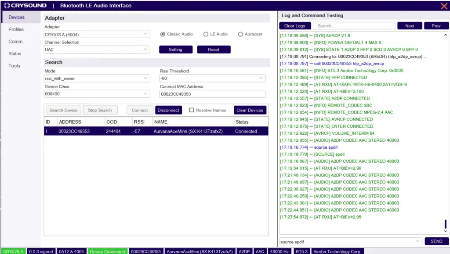The height and width of the screenshot is (254, 450).
Task: Enable the Resolve Names checkbox
Action: point(192,110)
